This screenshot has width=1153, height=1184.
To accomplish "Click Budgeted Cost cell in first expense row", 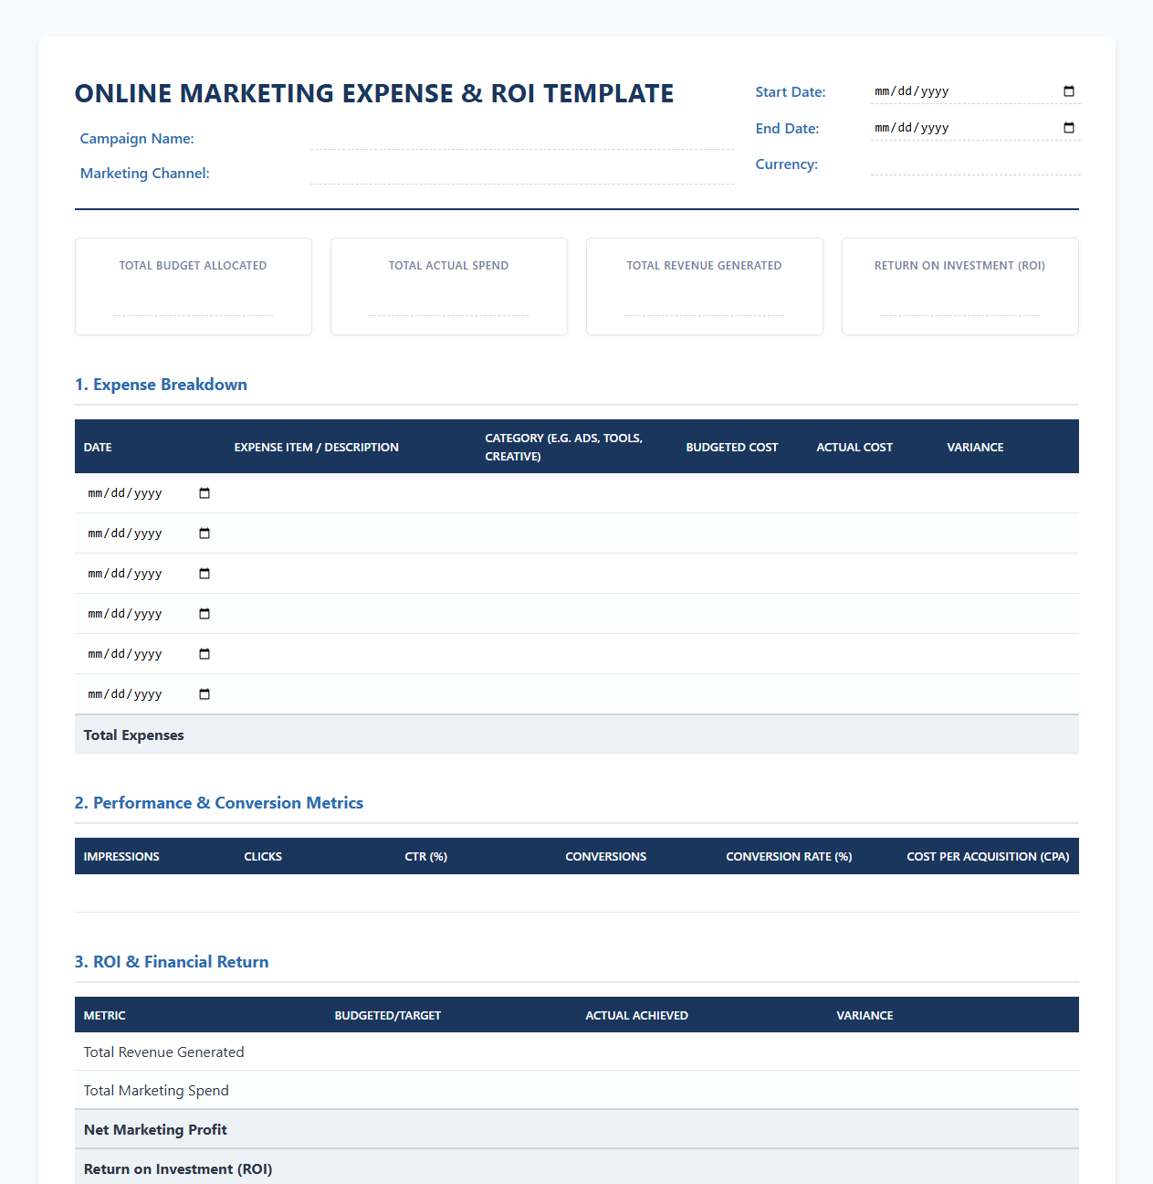I will coord(742,493).
